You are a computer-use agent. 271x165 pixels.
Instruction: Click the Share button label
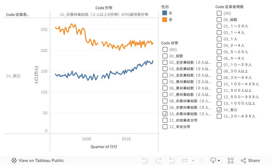coord(254,161)
